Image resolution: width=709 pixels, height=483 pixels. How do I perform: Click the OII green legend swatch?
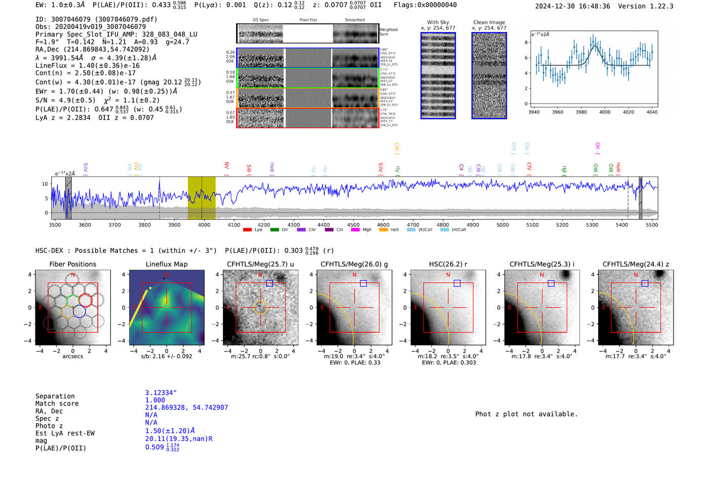pyautogui.click(x=274, y=230)
